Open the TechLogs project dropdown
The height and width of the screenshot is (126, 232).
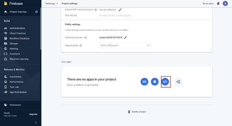coord(51,3)
